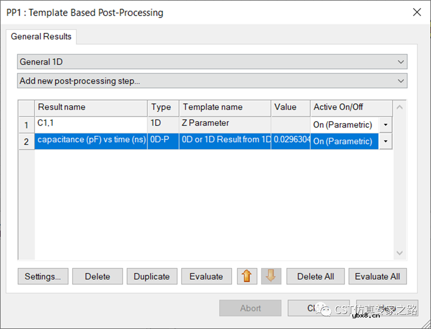Viewport: 431px width, 329px height.
Task: Click the Evaluate button
Action: click(x=206, y=276)
